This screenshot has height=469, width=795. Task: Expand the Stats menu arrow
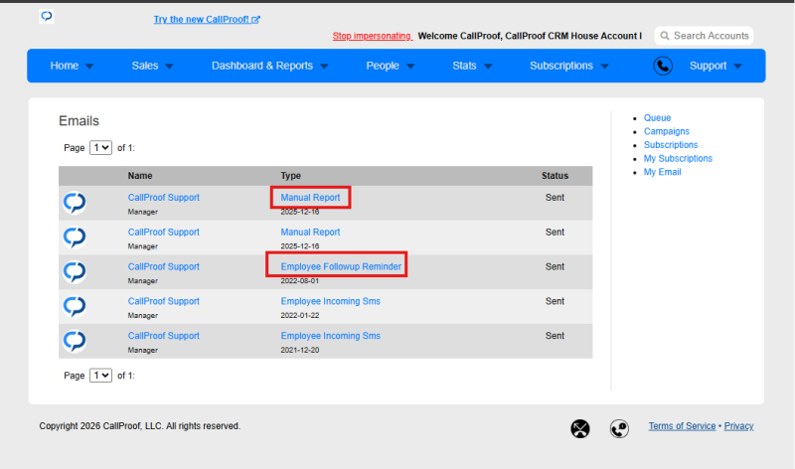pyautogui.click(x=488, y=67)
